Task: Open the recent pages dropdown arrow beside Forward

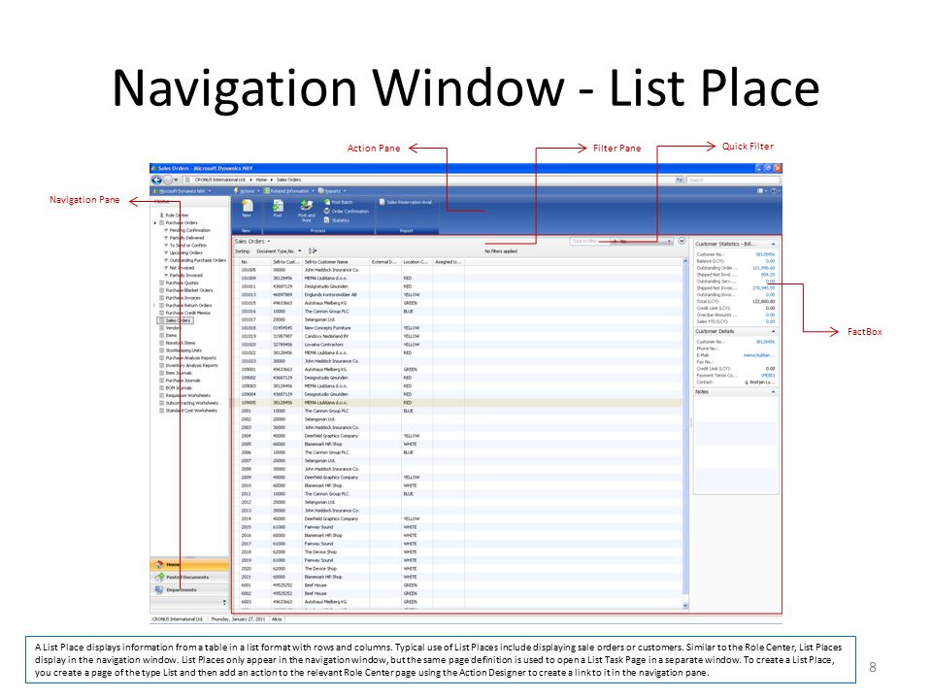Action: (176, 180)
